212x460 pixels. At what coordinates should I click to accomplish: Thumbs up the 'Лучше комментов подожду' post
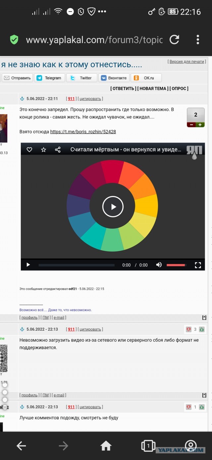202,407
